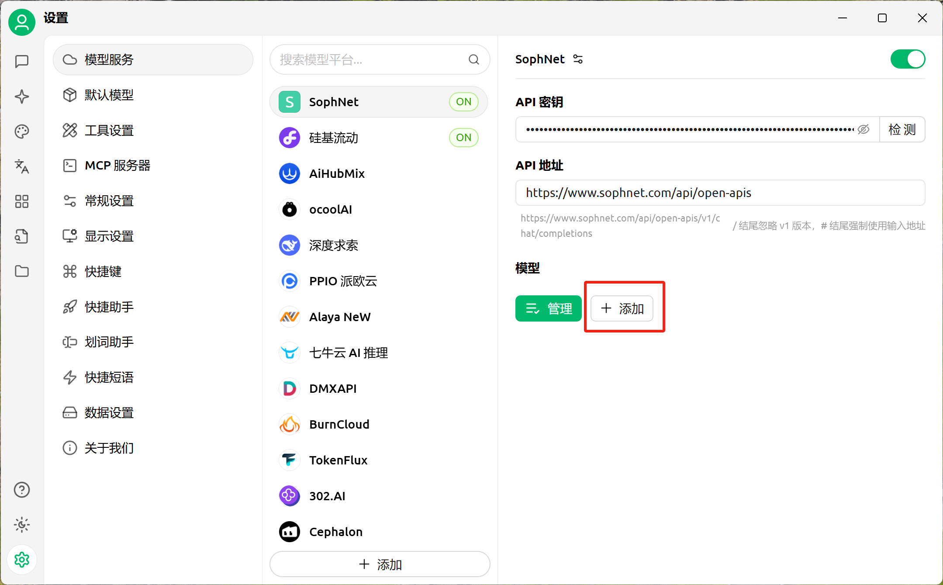Open the knowledge base sidebar icon
The height and width of the screenshot is (585, 943).
pyautogui.click(x=21, y=236)
